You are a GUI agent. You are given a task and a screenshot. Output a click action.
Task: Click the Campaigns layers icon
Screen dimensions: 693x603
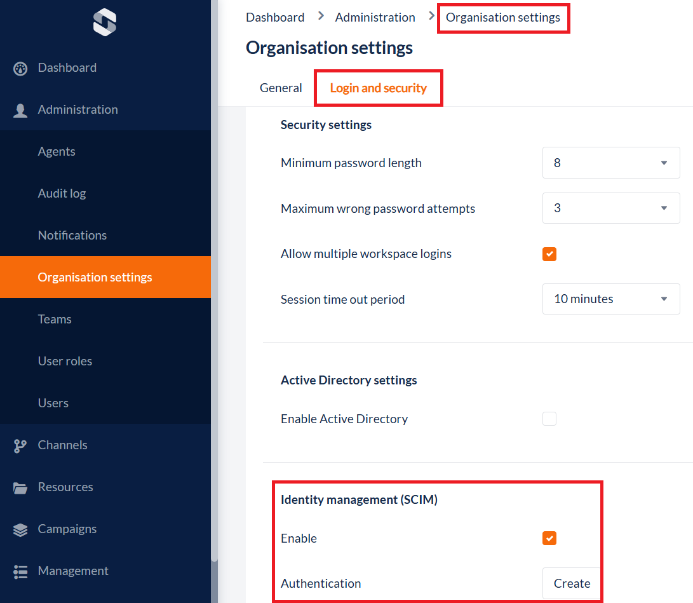coord(20,530)
